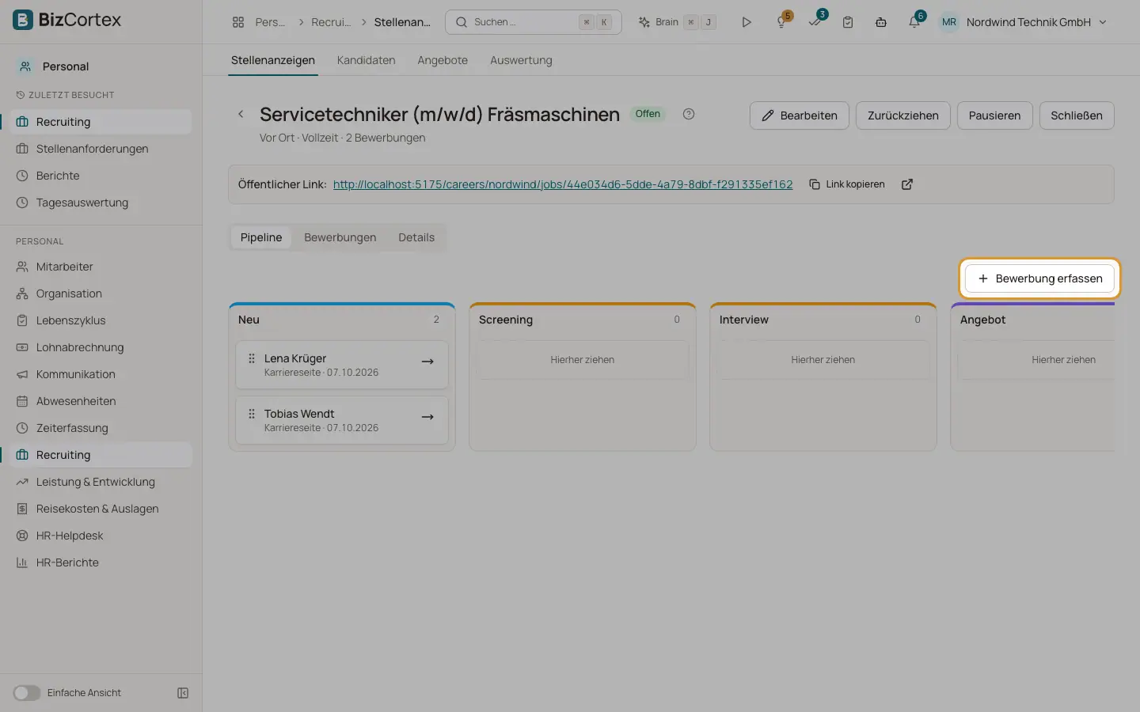The width and height of the screenshot is (1140, 712).
Task: Open the lightbulb icon with badge 5
Action: (782, 22)
